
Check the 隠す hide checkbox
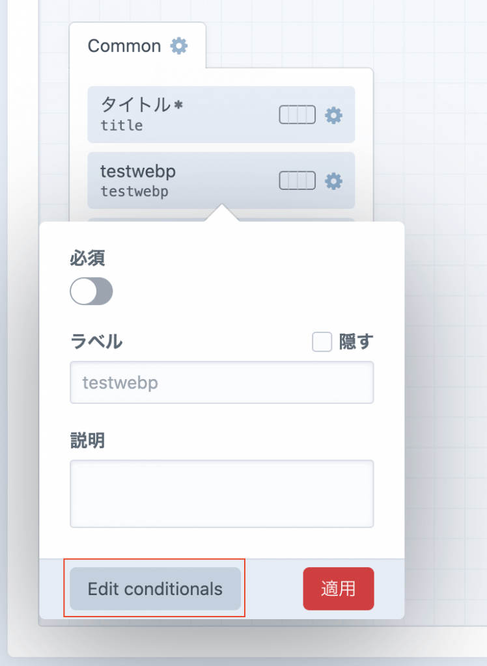tap(322, 341)
